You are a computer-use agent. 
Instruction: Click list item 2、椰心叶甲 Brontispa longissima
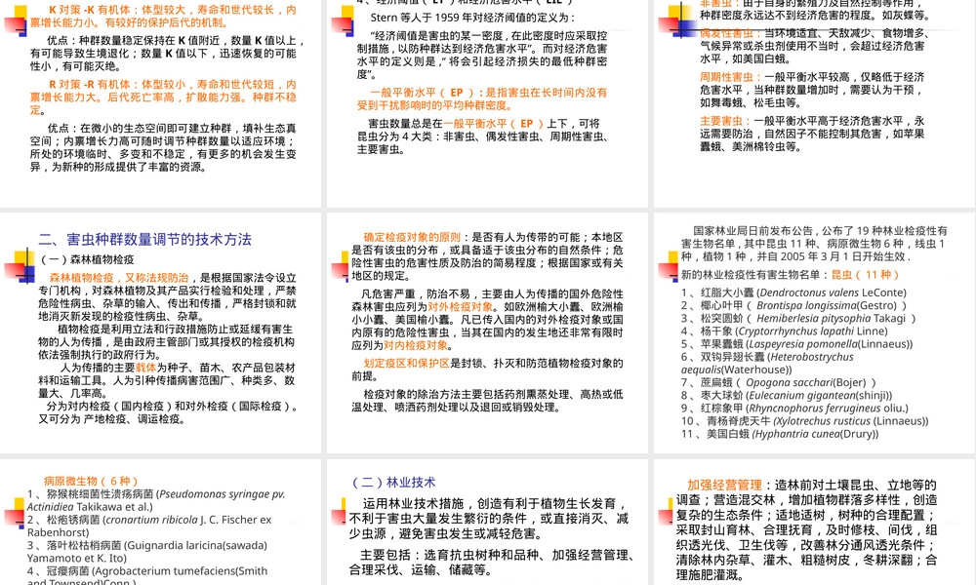tap(793, 305)
